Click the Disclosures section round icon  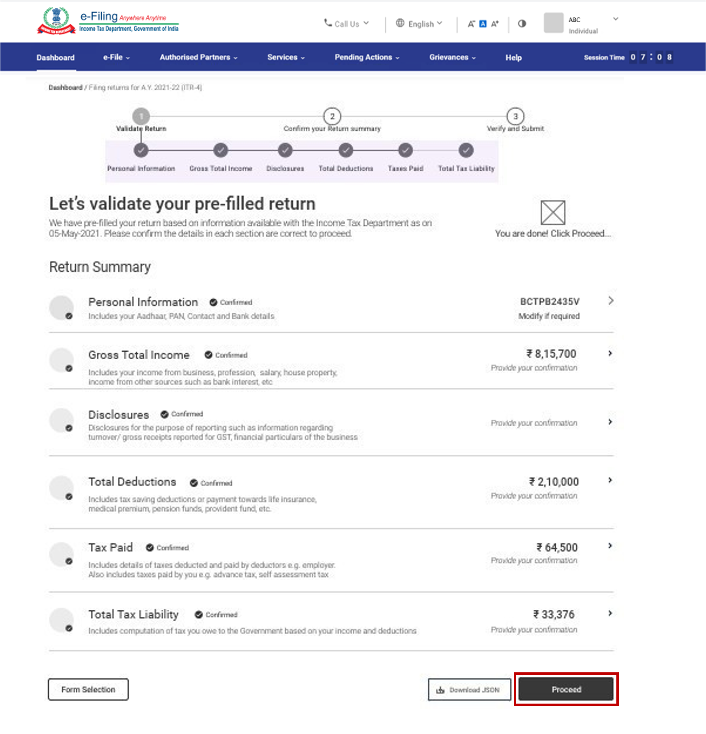[x=61, y=420]
